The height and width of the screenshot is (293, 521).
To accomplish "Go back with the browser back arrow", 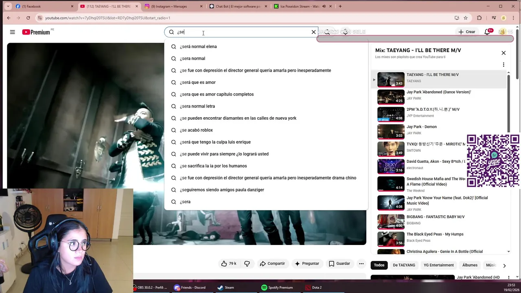I will coord(9,18).
